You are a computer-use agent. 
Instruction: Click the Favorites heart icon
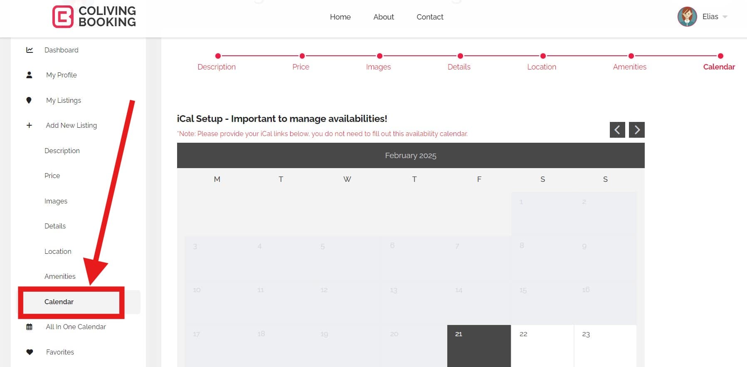point(30,352)
